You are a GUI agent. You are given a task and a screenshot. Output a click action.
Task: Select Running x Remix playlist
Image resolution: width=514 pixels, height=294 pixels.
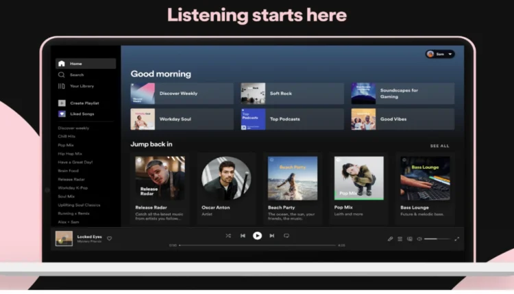coord(74,213)
